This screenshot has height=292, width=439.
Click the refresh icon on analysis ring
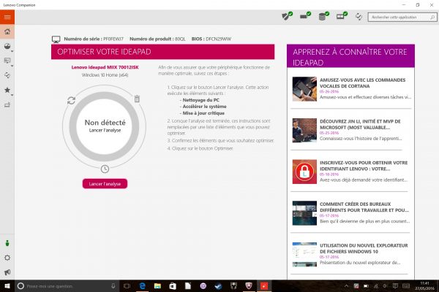pyautogui.click(x=72, y=100)
